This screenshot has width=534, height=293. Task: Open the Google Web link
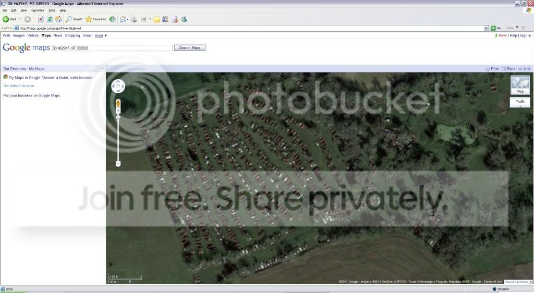click(x=6, y=35)
